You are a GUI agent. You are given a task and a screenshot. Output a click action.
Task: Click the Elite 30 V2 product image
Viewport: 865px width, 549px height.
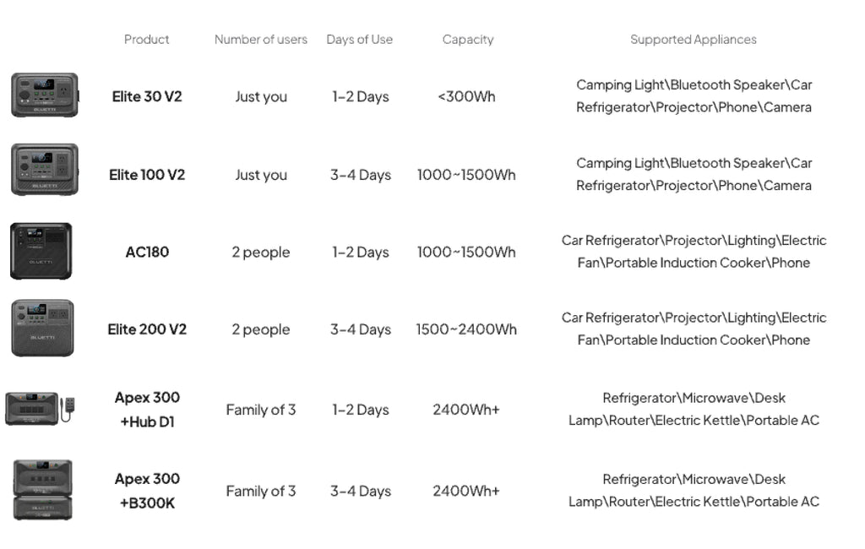[x=44, y=95]
